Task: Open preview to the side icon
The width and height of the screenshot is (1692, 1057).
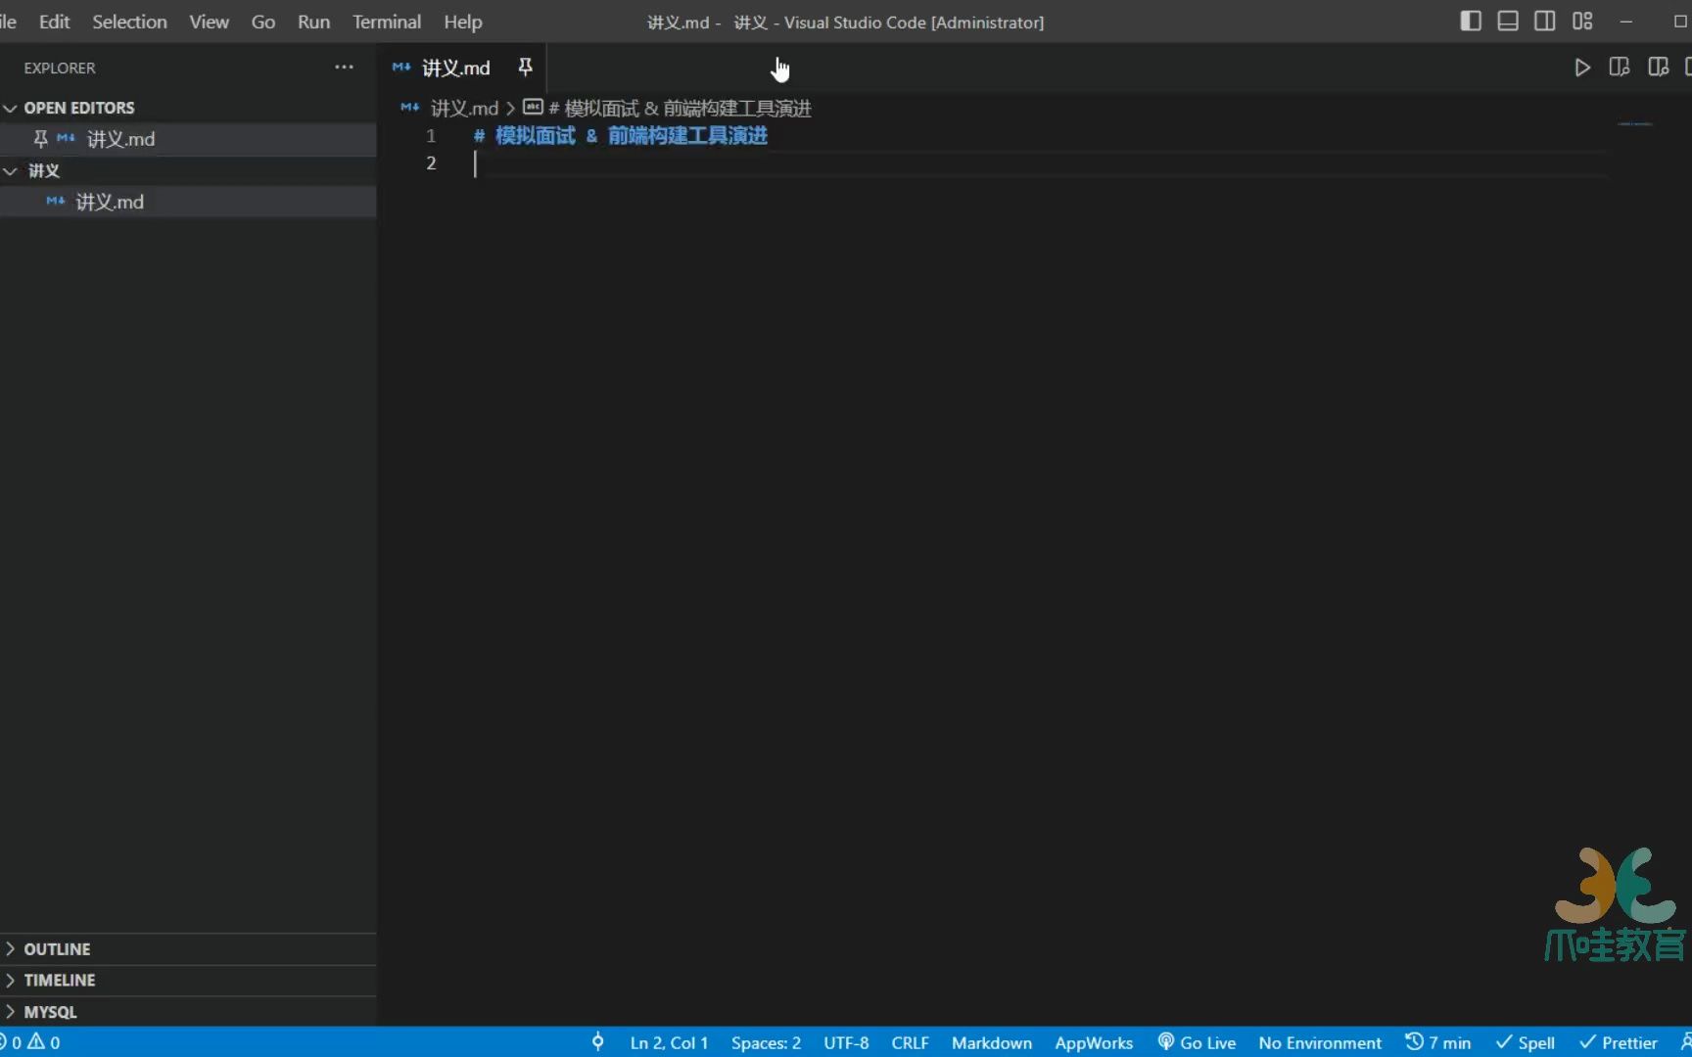Action: (1620, 68)
